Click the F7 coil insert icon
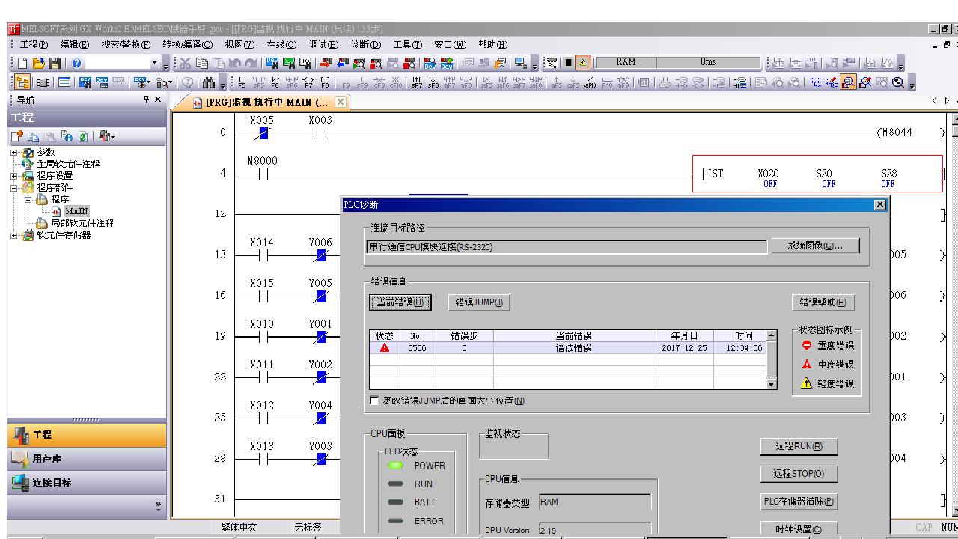 (x=308, y=83)
